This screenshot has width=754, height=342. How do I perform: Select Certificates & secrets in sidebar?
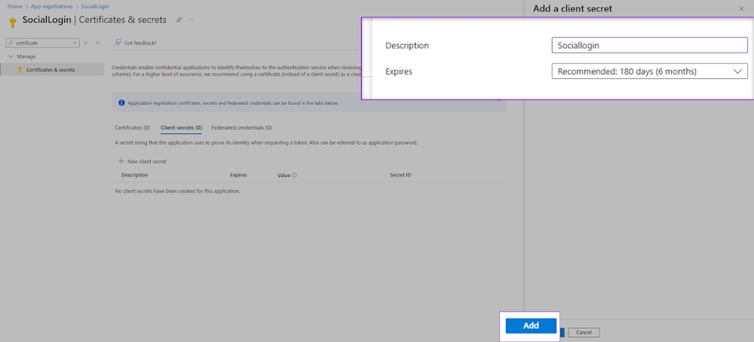(51, 69)
